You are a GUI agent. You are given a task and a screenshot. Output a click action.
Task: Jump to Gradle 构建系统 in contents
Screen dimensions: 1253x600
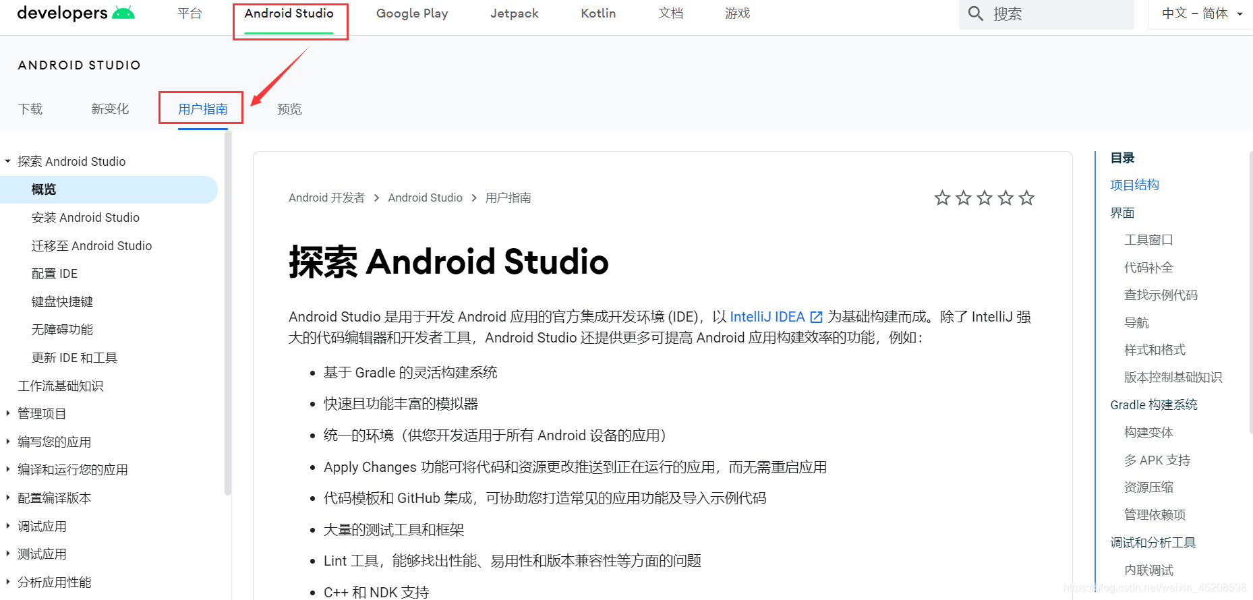pyautogui.click(x=1154, y=404)
